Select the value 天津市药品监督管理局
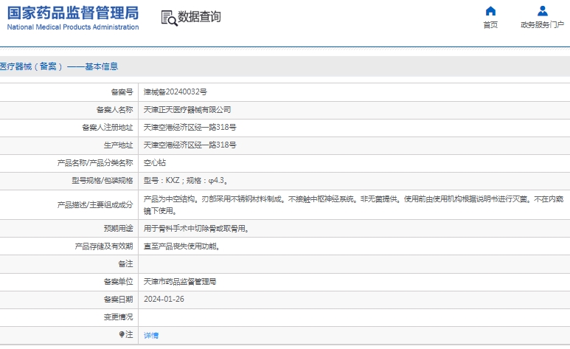 (180, 282)
